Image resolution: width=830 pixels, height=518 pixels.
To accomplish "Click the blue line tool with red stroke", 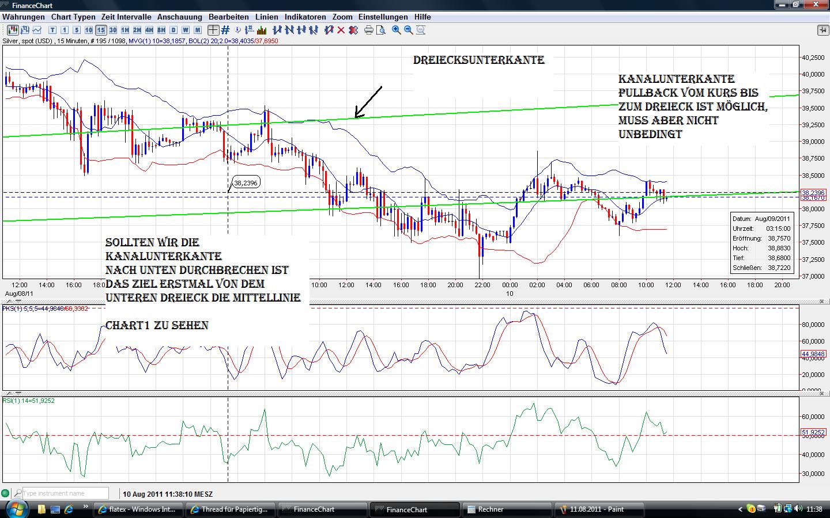I will (x=329, y=30).
